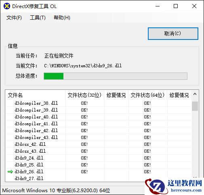This screenshot has height=195, width=204.
Task: Click 64-bit OK! status for d3dcompiler_41.dll
Action: 147,124
